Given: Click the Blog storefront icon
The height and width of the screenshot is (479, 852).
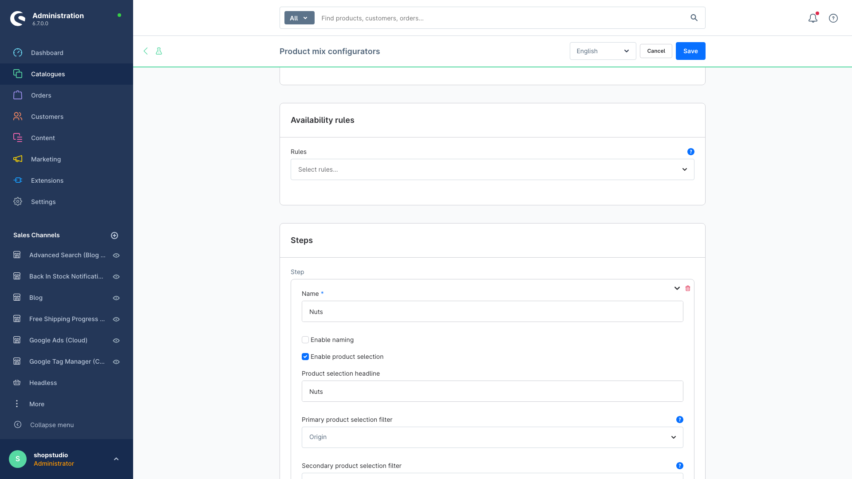Looking at the screenshot, I should 17,298.
